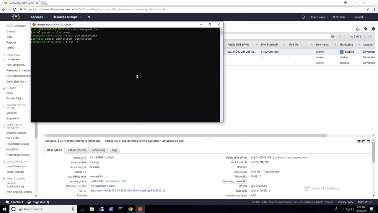Viewport: 378px width, 213px height.
Task: Open the Trent Hayes account menu
Action: (x=319, y=17)
